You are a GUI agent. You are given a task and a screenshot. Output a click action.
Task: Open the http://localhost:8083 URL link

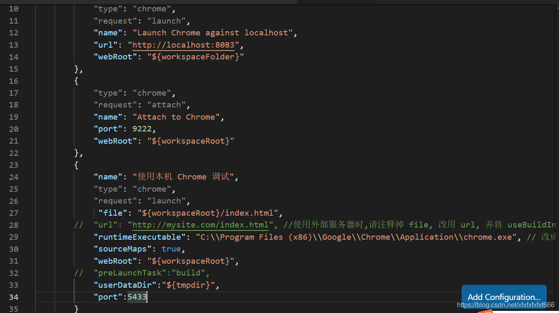tap(183, 45)
